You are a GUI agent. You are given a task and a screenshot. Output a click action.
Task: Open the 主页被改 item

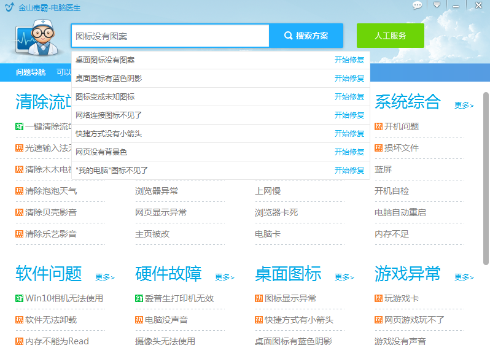(152, 234)
